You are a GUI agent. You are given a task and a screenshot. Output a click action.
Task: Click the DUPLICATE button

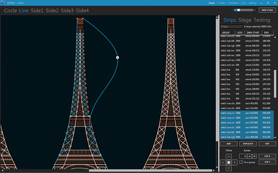[248, 143]
